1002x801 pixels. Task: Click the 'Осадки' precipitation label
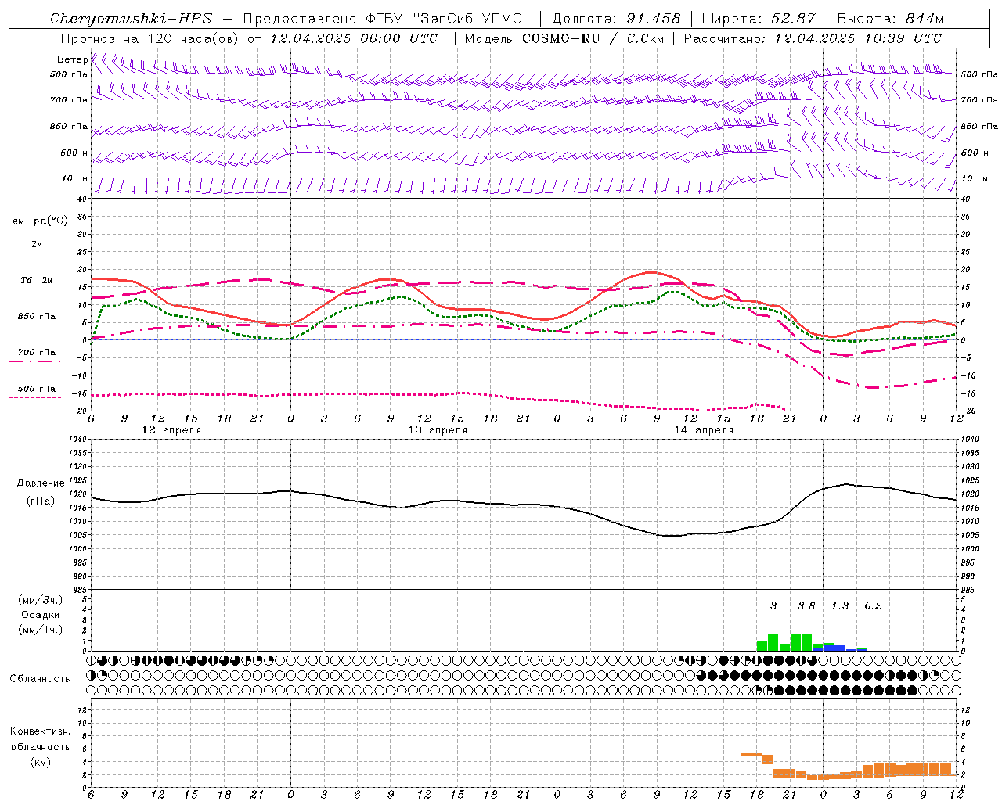41,615
